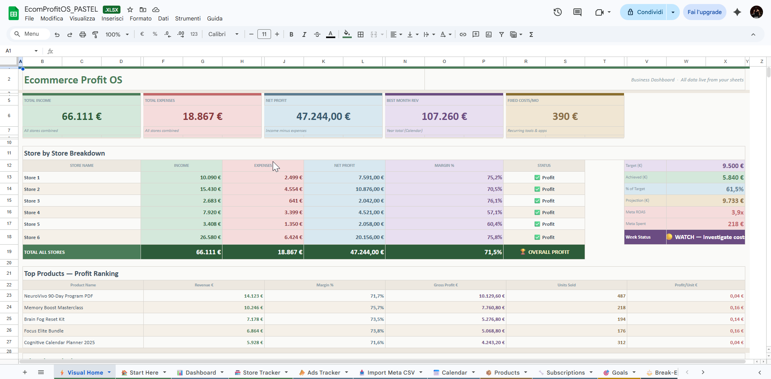Click the create filter funnel icon
The height and width of the screenshot is (379, 771).
tap(501, 34)
